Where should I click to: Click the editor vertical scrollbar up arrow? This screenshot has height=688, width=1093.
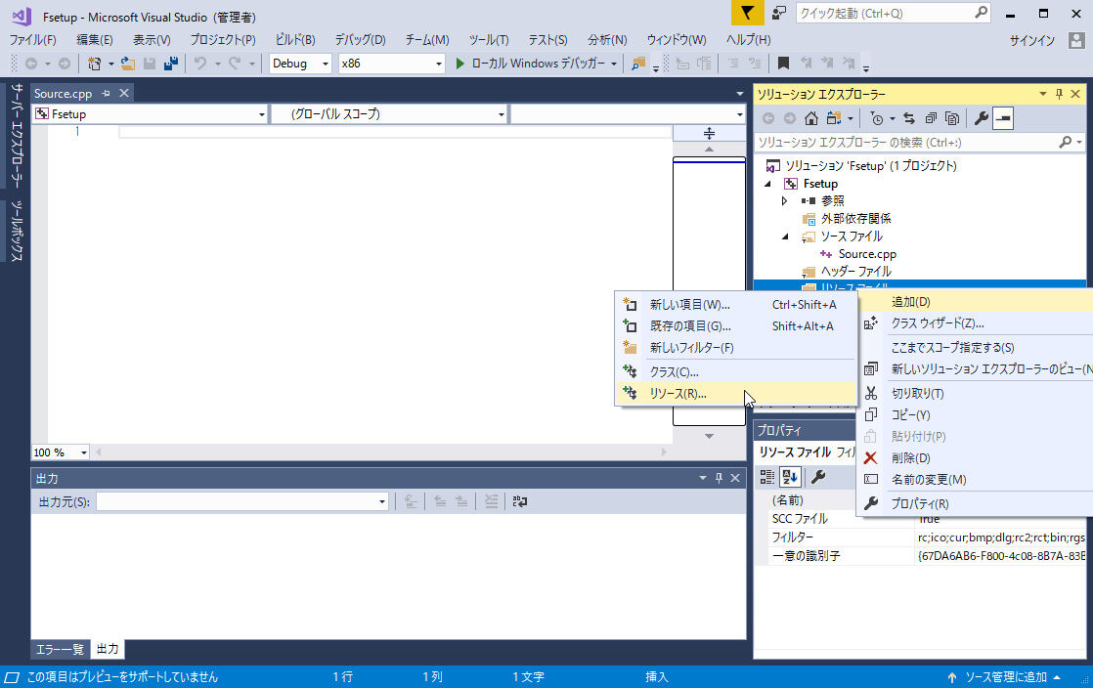(x=709, y=150)
